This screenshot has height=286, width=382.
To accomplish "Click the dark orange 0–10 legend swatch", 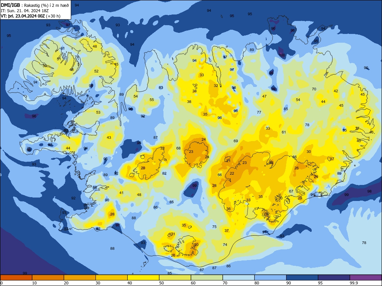I will click(16, 278).
